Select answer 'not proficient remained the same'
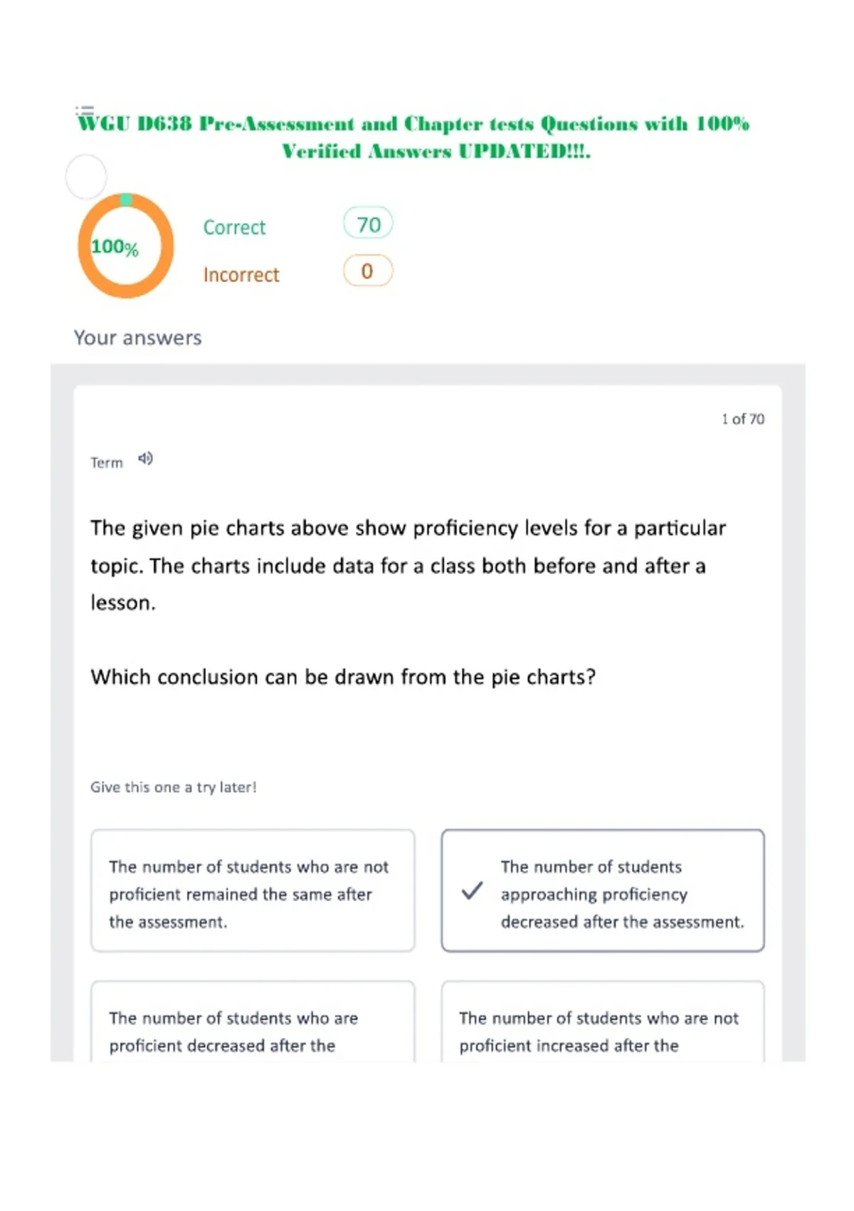The image size is (854, 1211). point(253,890)
